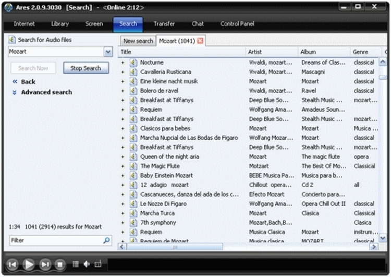The width and height of the screenshot is (391, 277).
Task: Close the Mozart (1041) results tab
Action: point(200,41)
